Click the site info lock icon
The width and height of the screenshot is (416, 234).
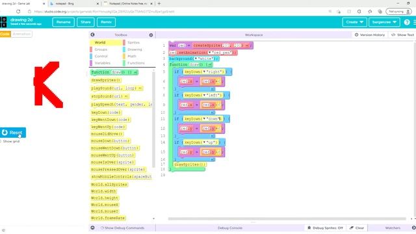pos(29,12)
